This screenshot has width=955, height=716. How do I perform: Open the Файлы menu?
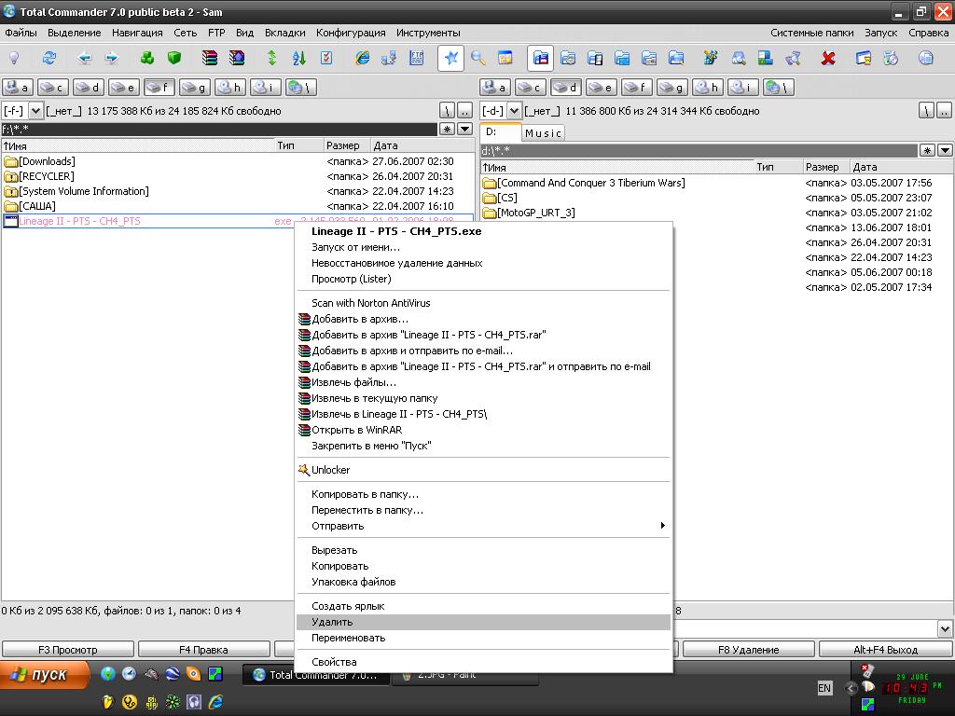[x=21, y=33]
